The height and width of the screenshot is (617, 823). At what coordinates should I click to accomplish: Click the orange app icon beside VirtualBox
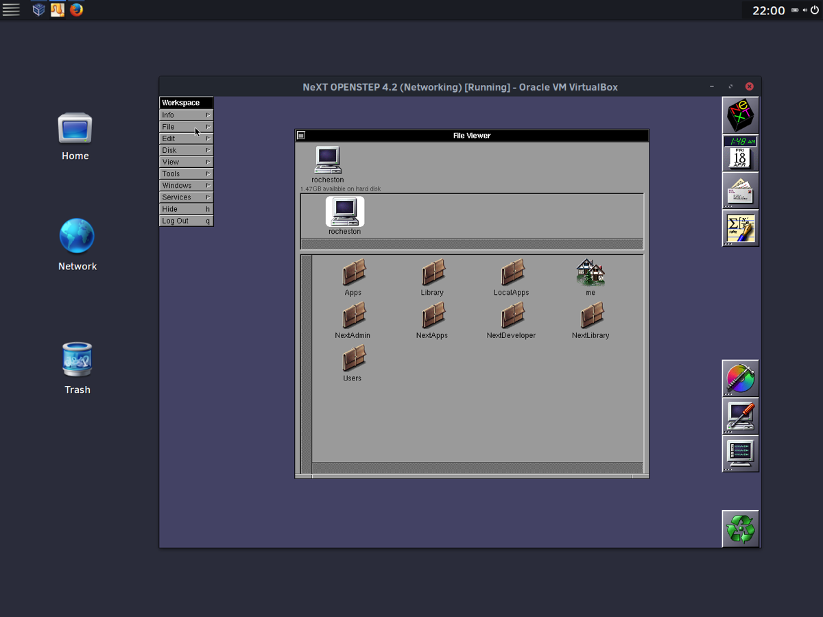[x=58, y=10]
